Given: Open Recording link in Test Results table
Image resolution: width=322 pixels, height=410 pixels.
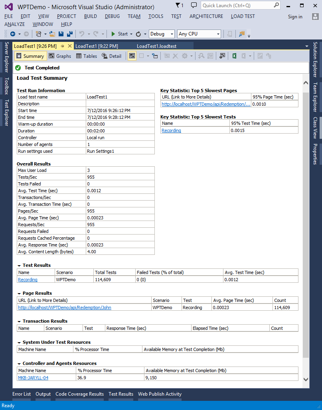Looking at the screenshot, I should pos(28,280).
